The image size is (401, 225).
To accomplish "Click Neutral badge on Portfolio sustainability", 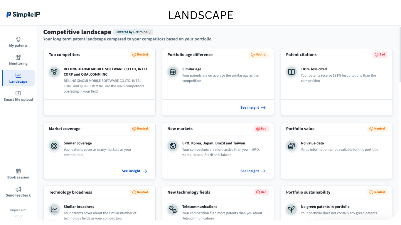I will coord(377,192).
